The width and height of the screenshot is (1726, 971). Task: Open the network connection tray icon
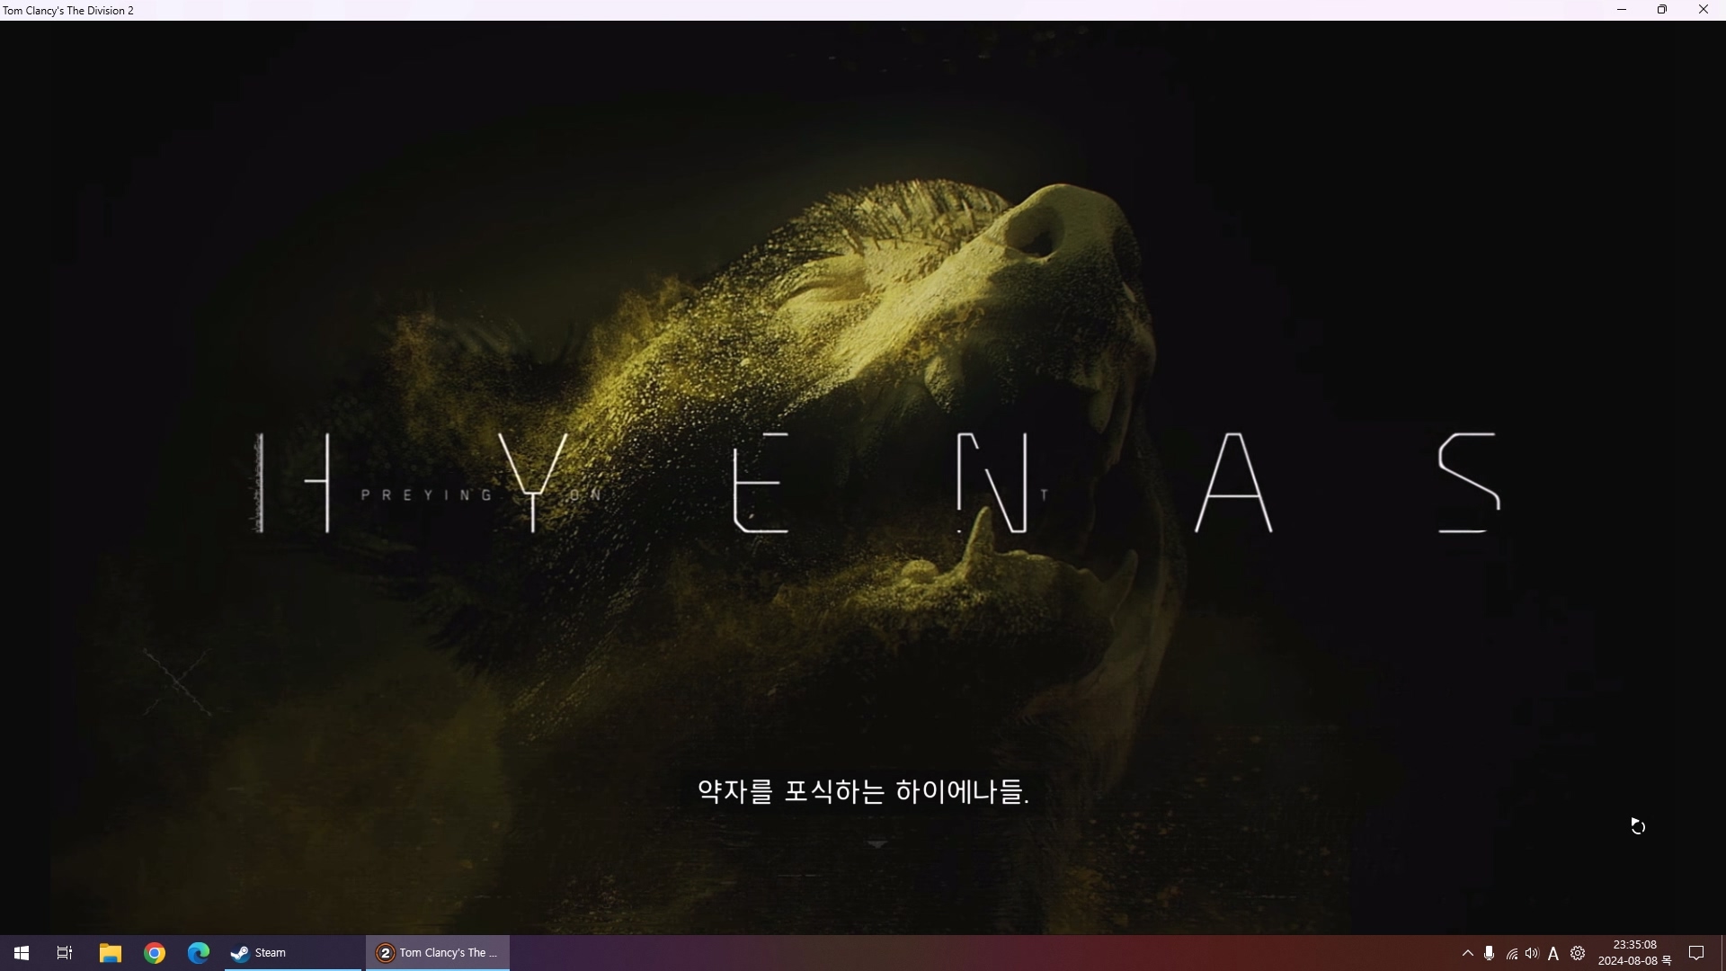click(x=1511, y=953)
